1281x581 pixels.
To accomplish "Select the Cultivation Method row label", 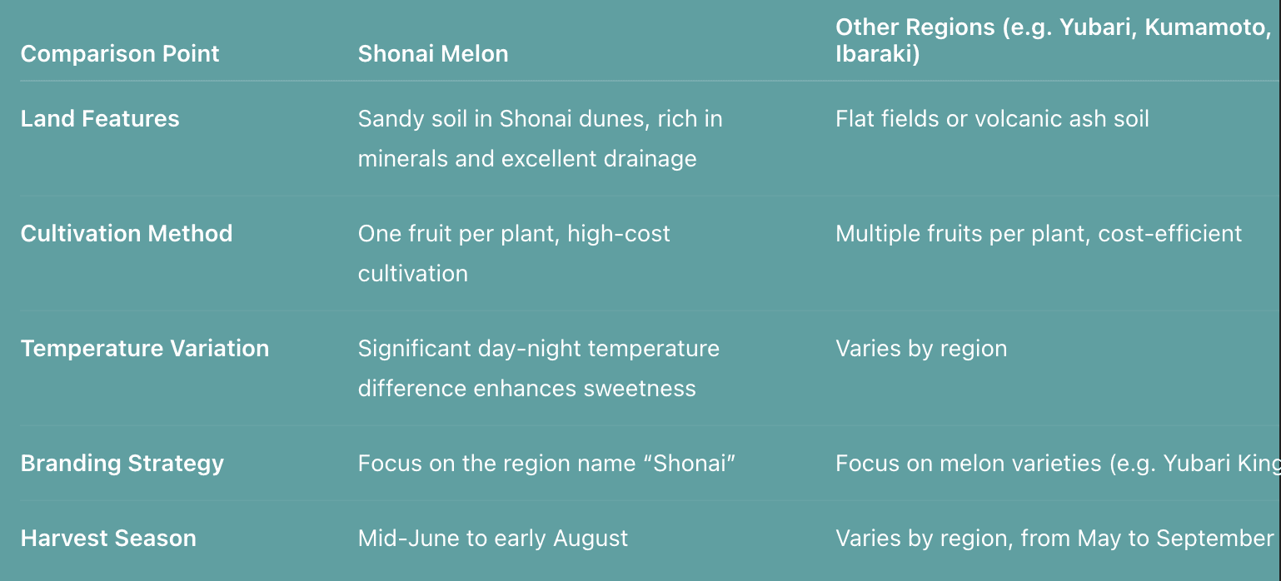I will coord(127,234).
